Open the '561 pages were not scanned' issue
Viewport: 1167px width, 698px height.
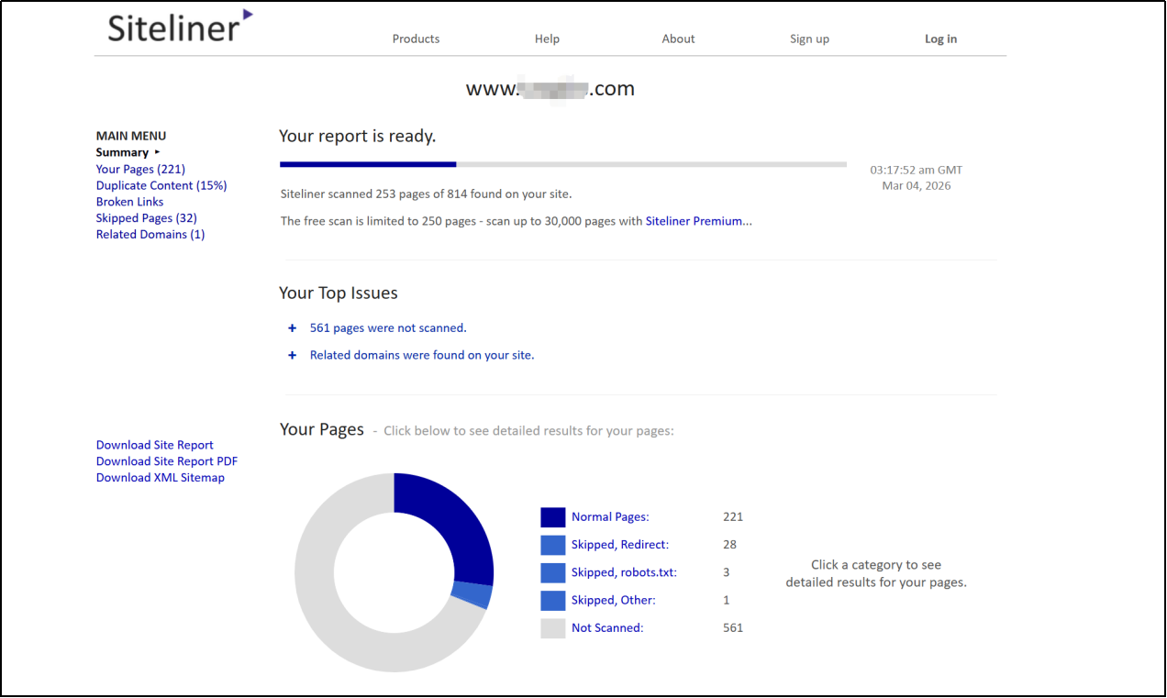(x=388, y=327)
